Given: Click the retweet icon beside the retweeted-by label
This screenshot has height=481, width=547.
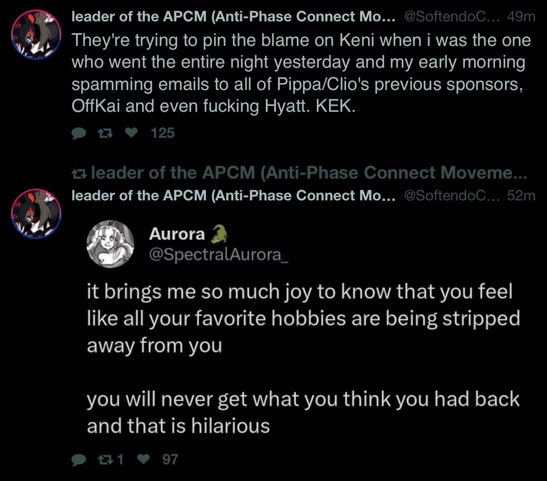Looking at the screenshot, I should coord(79,173).
